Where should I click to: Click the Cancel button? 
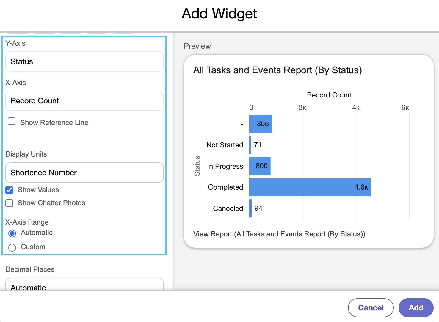(x=371, y=308)
